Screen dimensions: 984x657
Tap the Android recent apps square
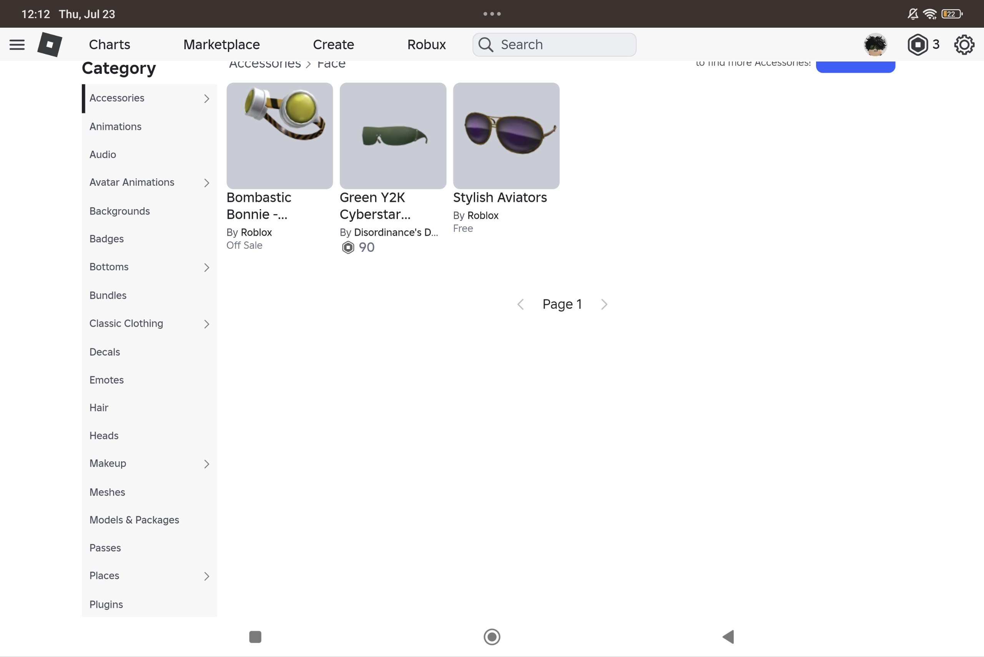(255, 637)
